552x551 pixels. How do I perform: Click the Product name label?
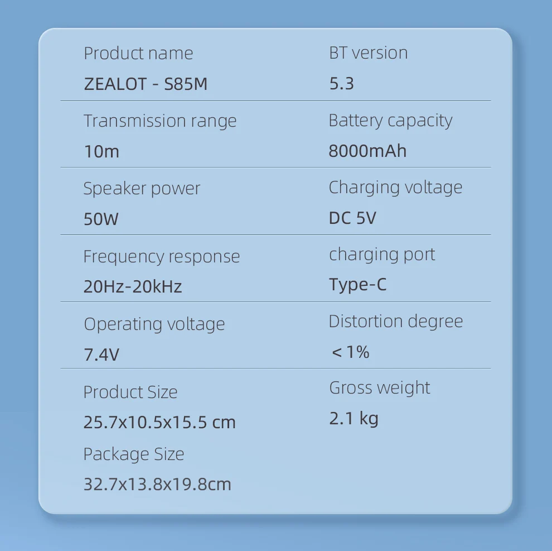coord(138,54)
